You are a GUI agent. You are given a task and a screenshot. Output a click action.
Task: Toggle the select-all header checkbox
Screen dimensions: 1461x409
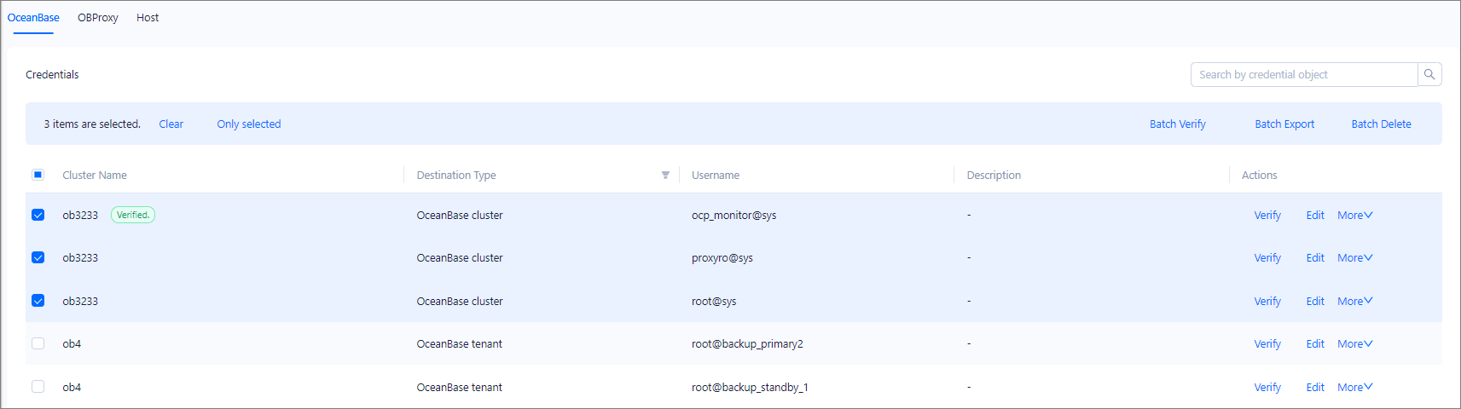(38, 175)
